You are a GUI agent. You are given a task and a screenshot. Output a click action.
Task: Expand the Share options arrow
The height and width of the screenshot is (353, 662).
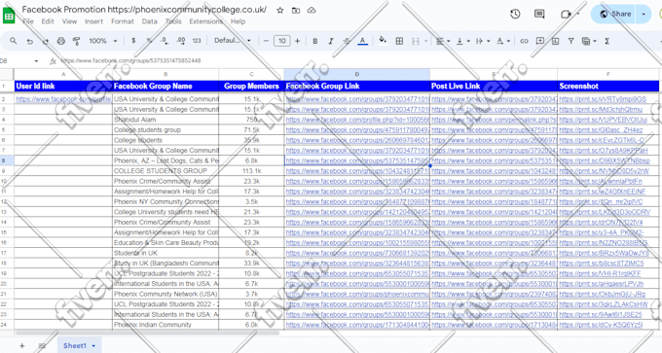644,14
